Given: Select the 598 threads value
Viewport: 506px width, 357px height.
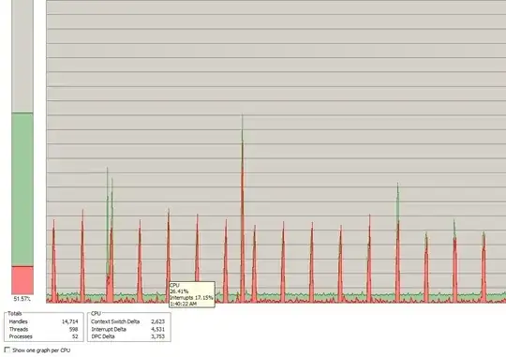Looking at the screenshot, I should pyautogui.click(x=74, y=329).
